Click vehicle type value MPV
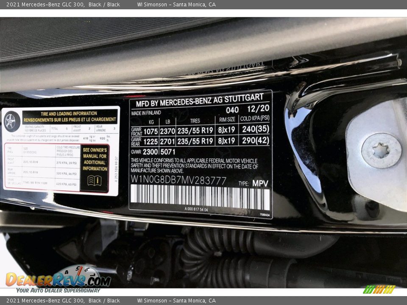407x305 pixels. pyautogui.click(x=260, y=183)
